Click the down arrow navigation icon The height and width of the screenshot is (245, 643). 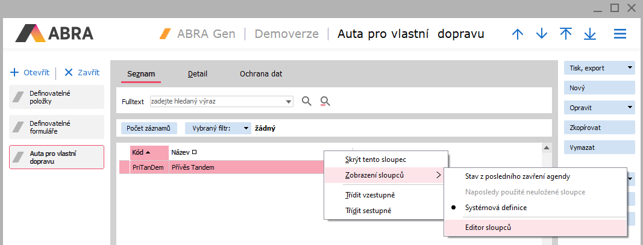(541, 34)
